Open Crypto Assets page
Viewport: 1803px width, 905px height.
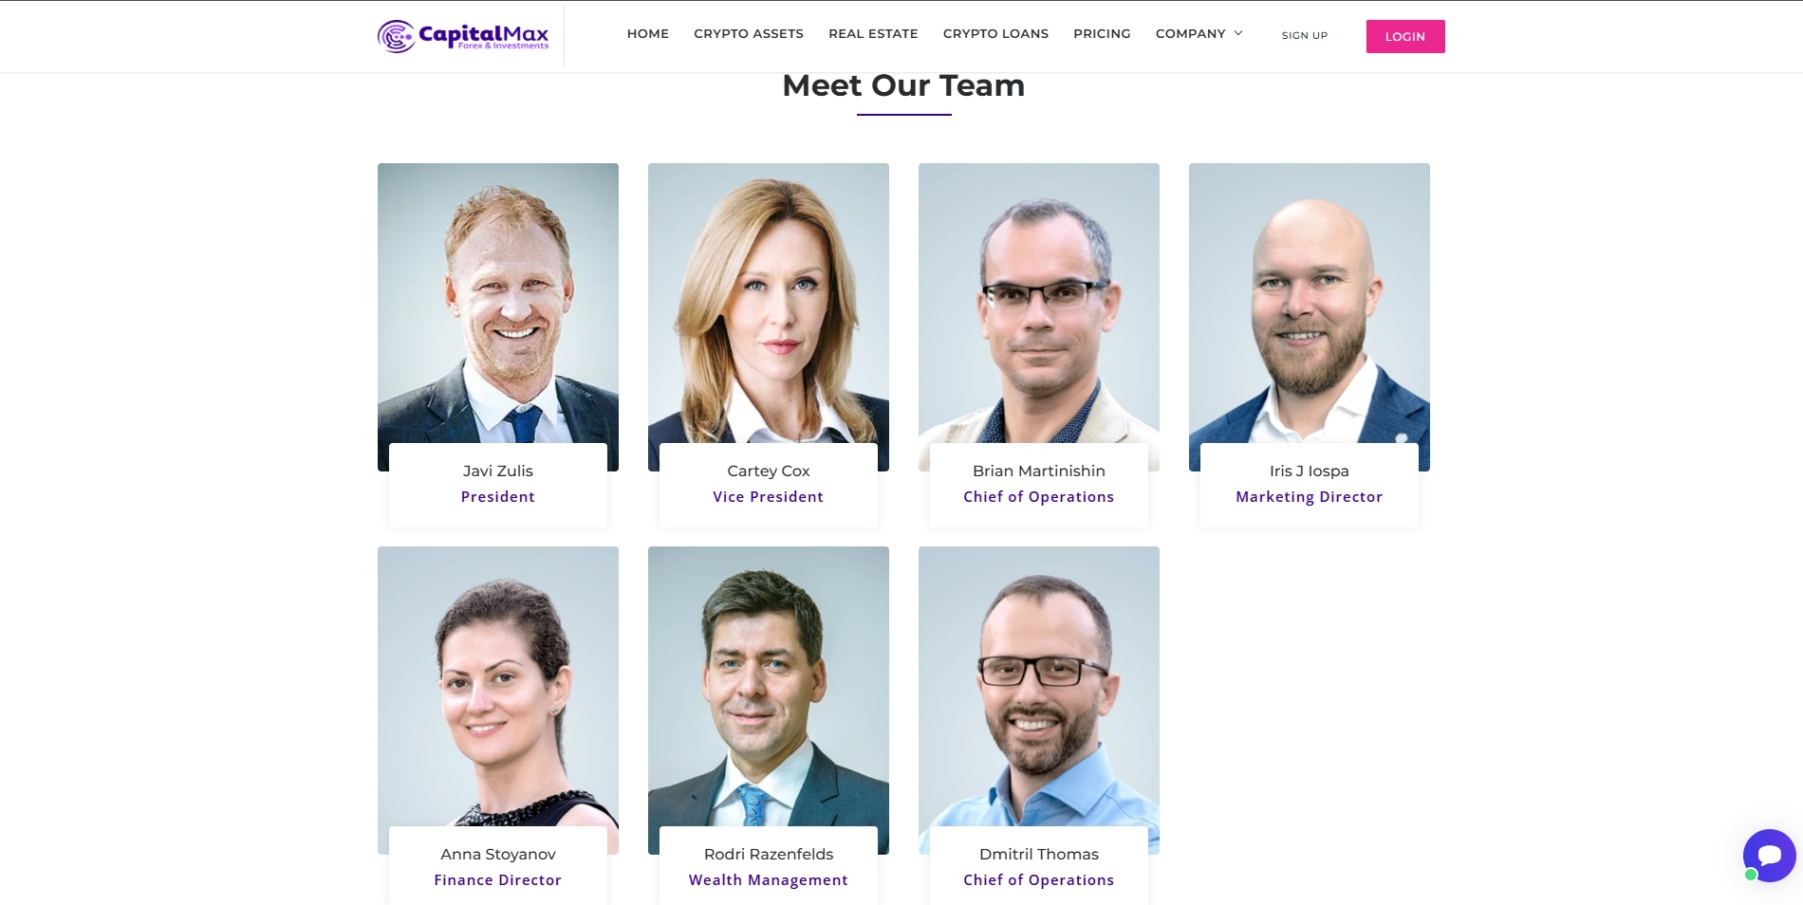(749, 33)
